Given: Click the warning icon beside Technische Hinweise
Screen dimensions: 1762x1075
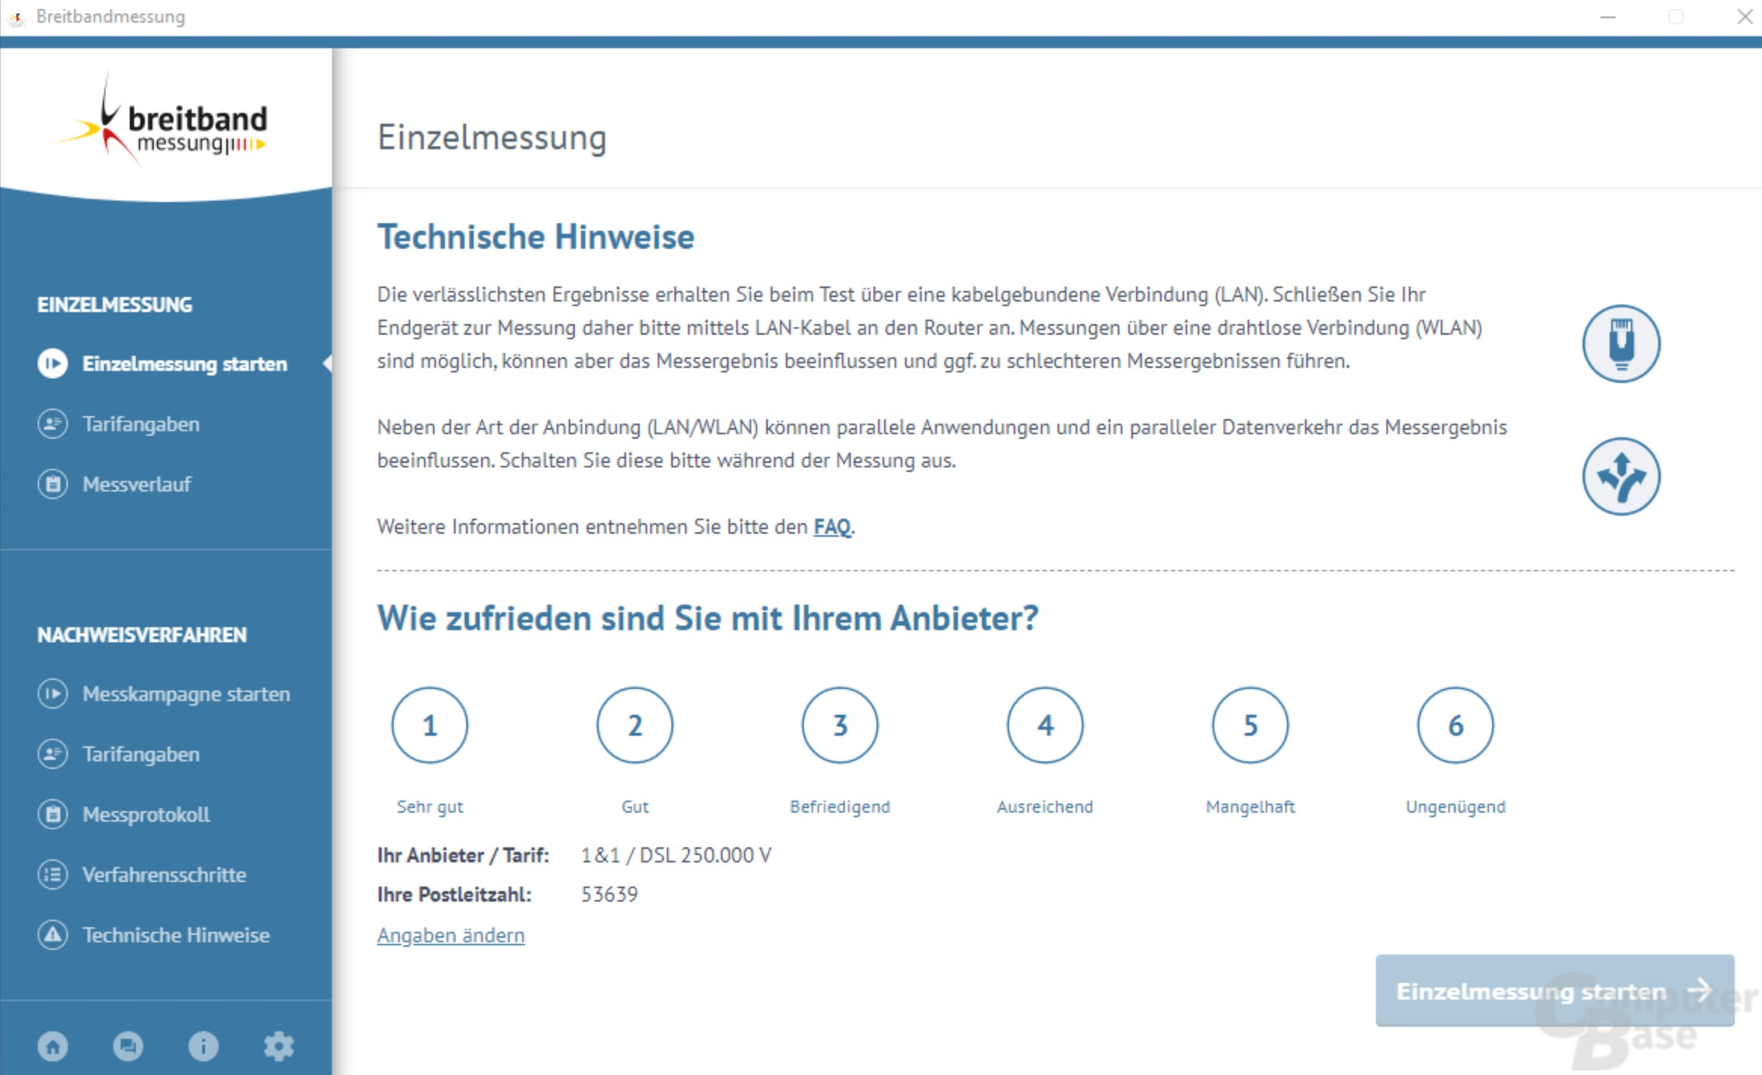Looking at the screenshot, I should tap(53, 935).
